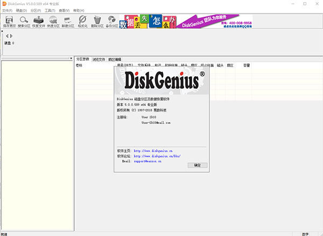Choose the New Partition (新建分区) toolbar icon
The height and width of the screenshot is (236, 323).
pyautogui.click(x=68, y=21)
